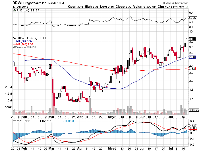
Task: Click the Close 3.30 header value
Action: tap(123, 7)
